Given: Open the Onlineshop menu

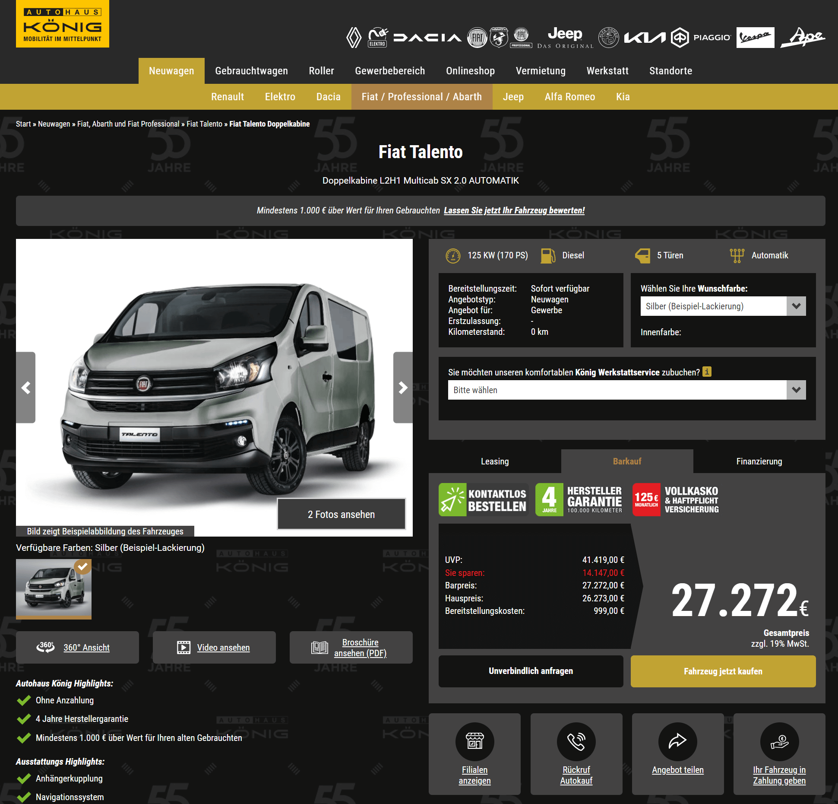Looking at the screenshot, I should click(470, 71).
